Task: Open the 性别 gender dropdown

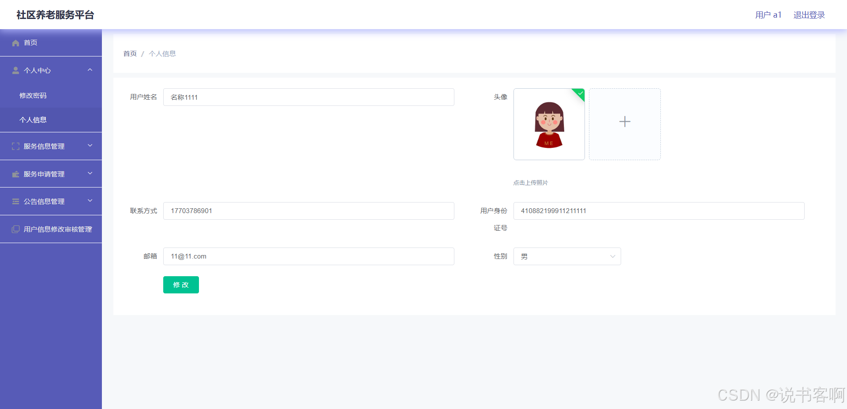Action: tap(567, 256)
